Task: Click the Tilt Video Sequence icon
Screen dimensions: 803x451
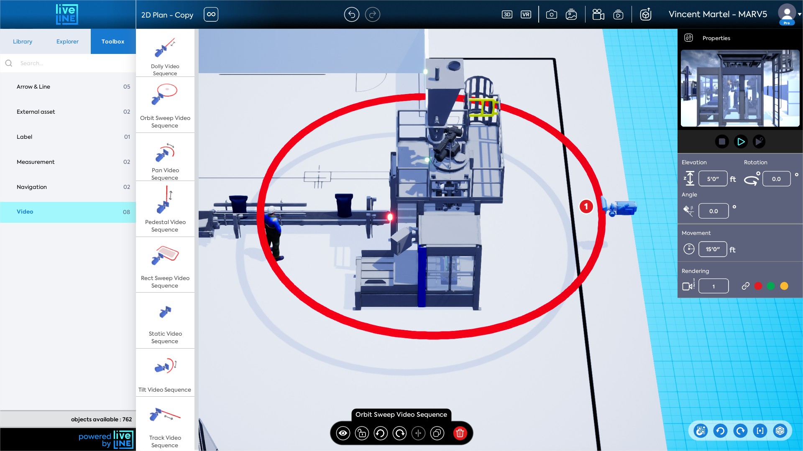Action: pos(165,372)
